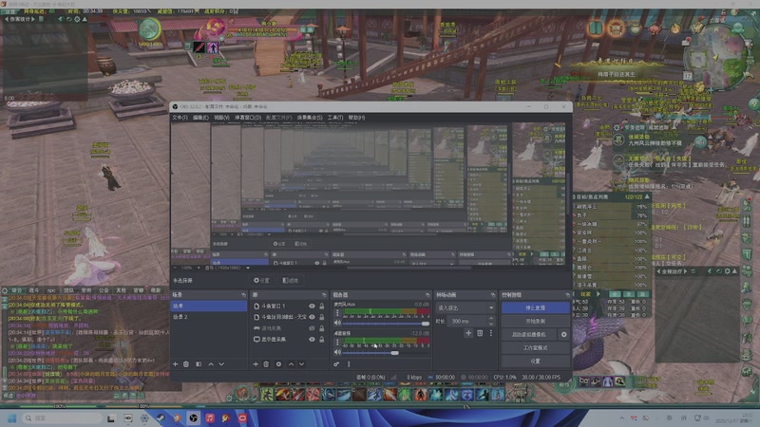The height and width of the screenshot is (427, 760).
Task: Mute the desktop audio speaker icon
Action: (337, 352)
